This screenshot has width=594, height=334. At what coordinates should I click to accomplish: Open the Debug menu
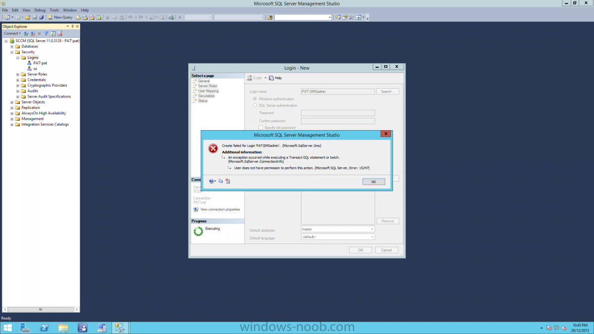click(40, 10)
